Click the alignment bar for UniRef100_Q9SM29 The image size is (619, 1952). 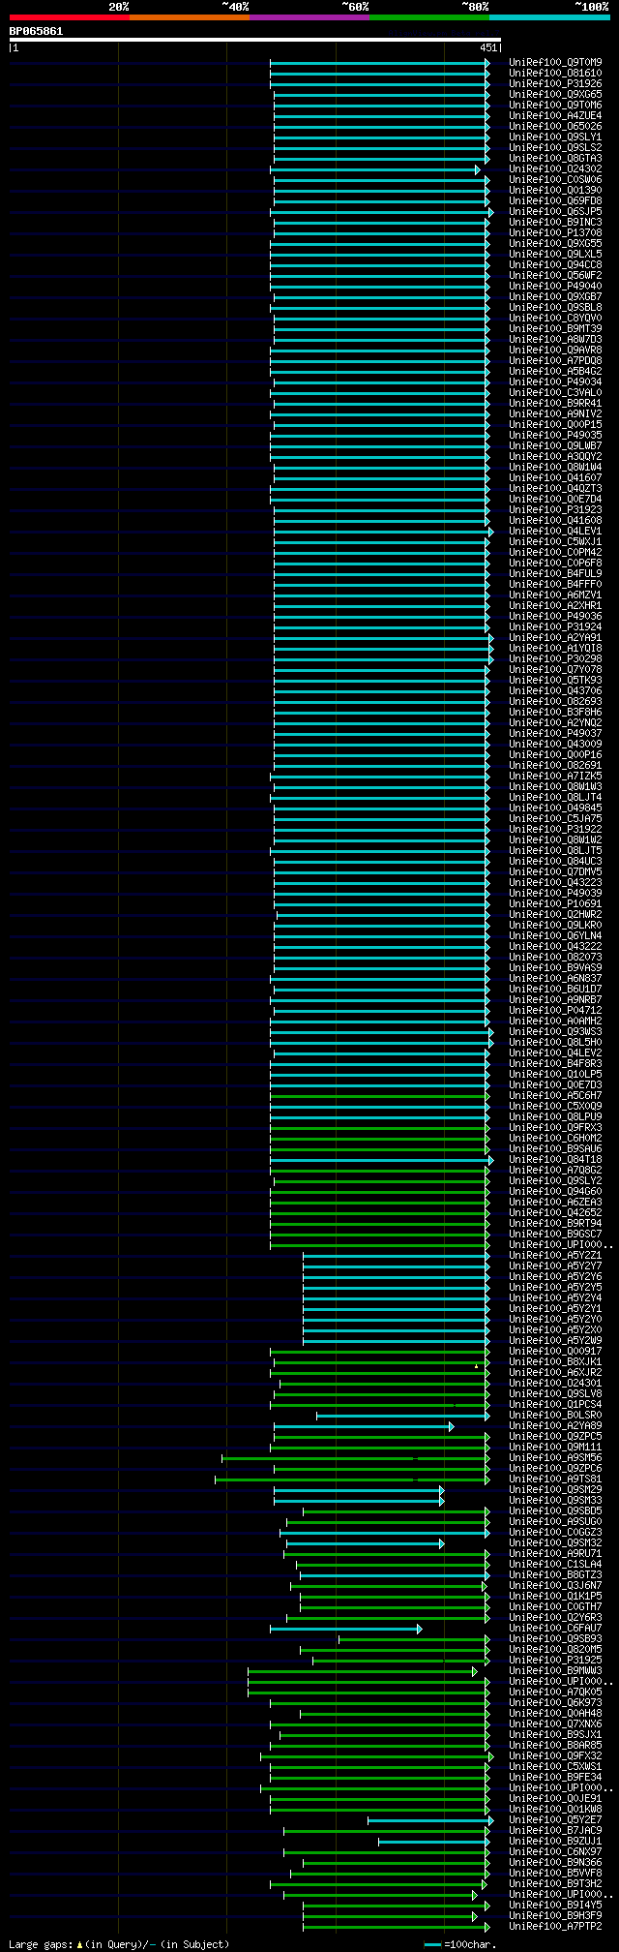(358, 1490)
